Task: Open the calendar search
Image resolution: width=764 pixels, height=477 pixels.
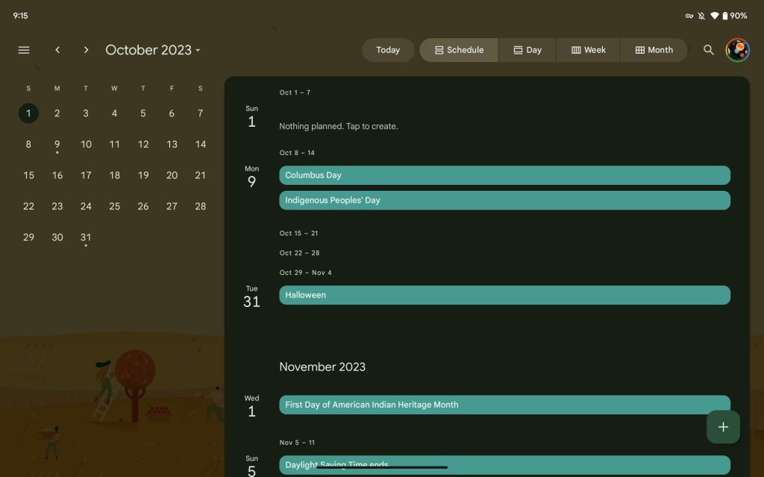Action: click(708, 50)
